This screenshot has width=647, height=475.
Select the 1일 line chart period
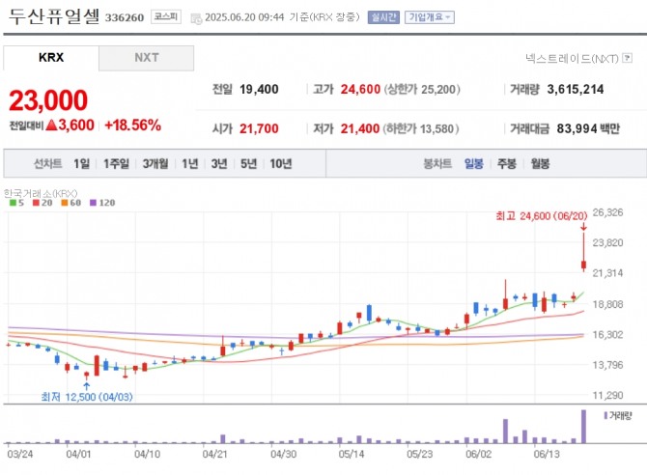click(81, 163)
